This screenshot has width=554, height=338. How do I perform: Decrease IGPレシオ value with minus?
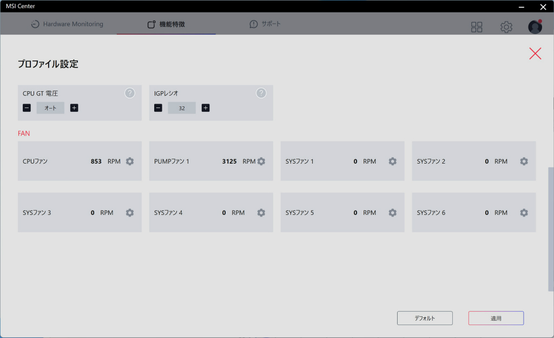pyautogui.click(x=159, y=108)
